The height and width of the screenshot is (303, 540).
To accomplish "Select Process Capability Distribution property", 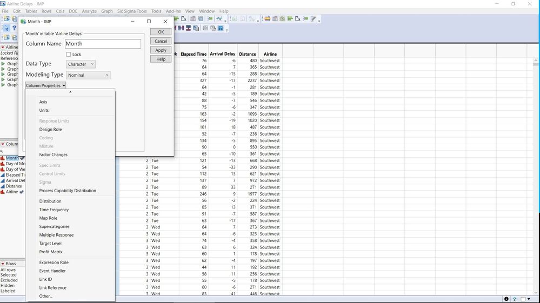I will (x=68, y=191).
